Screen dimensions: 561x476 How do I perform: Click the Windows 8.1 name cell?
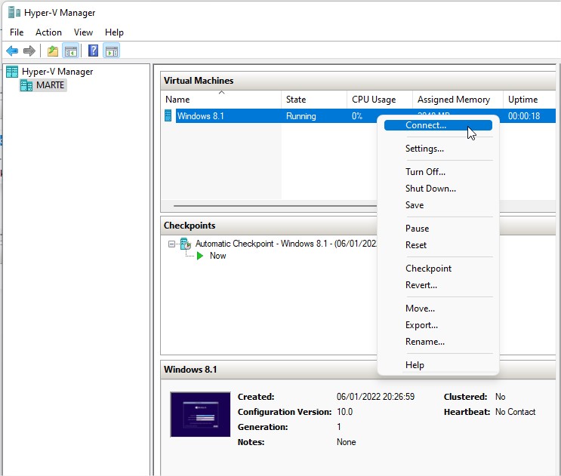click(201, 115)
